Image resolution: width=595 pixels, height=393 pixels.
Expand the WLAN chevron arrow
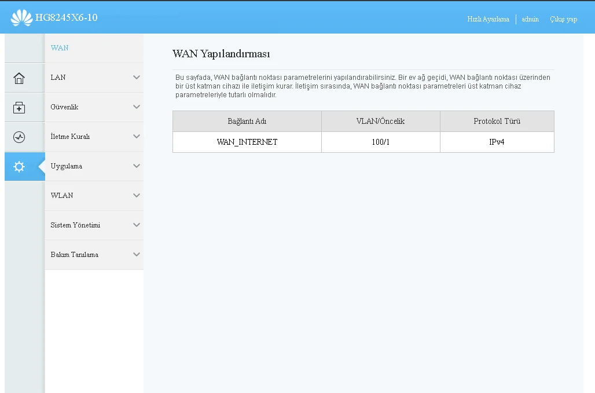click(x=137, y=196)
